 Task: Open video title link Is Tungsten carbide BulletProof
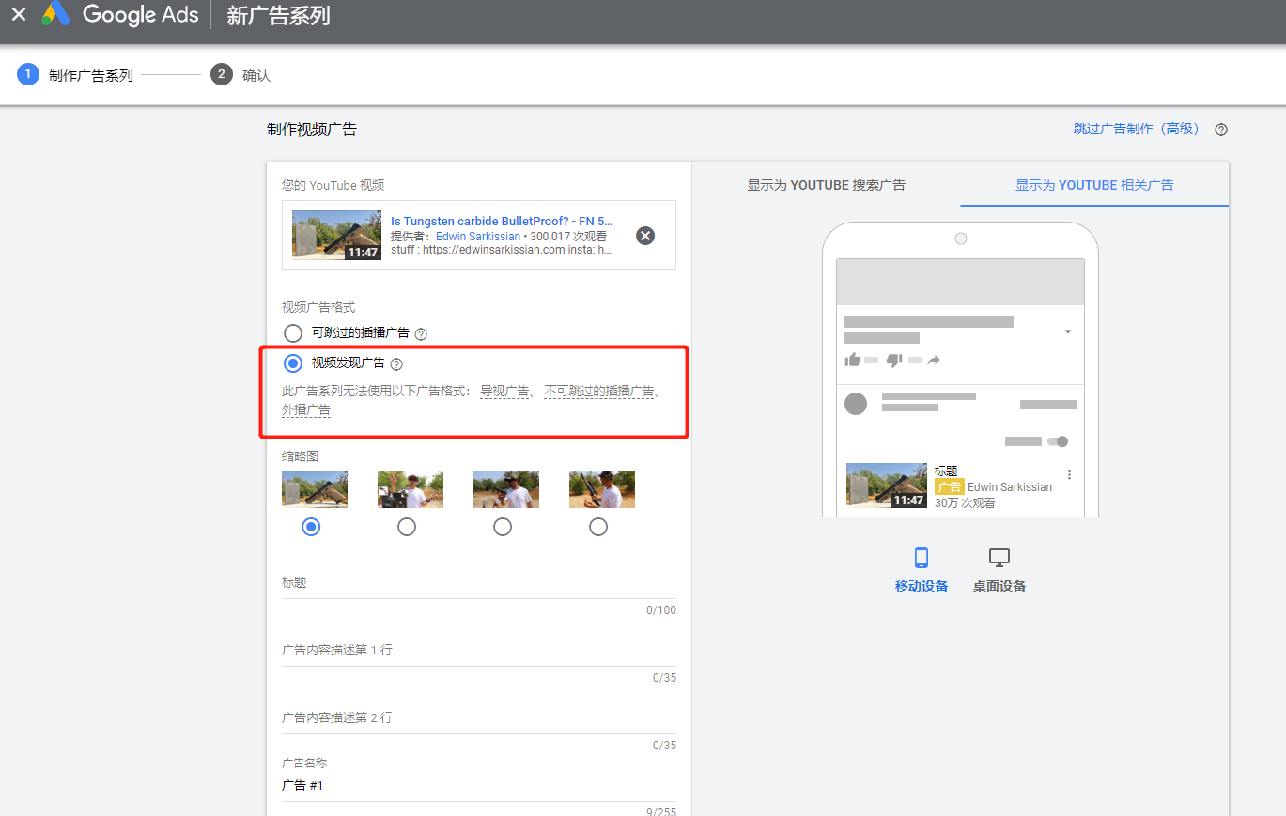click(502, 222)
